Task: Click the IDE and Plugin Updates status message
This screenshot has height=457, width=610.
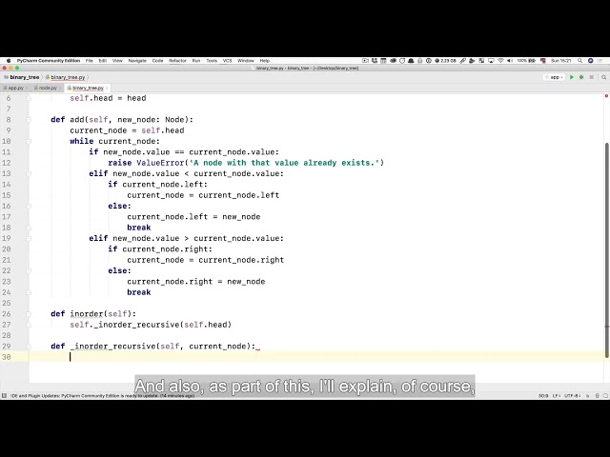Action: click(x=102, y=396)
